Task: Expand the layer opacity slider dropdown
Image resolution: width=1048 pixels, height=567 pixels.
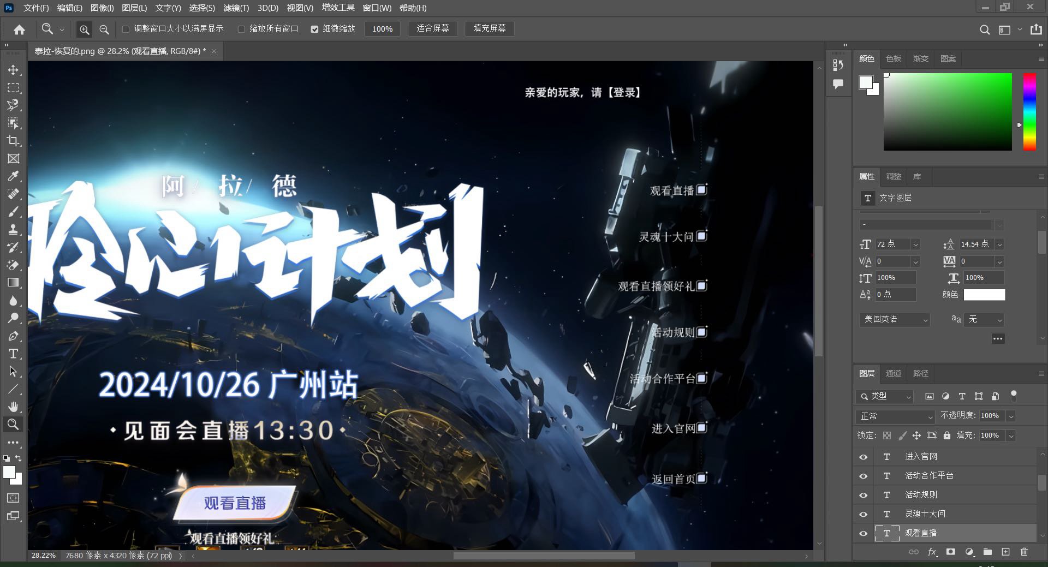Action: [1011, 416]
